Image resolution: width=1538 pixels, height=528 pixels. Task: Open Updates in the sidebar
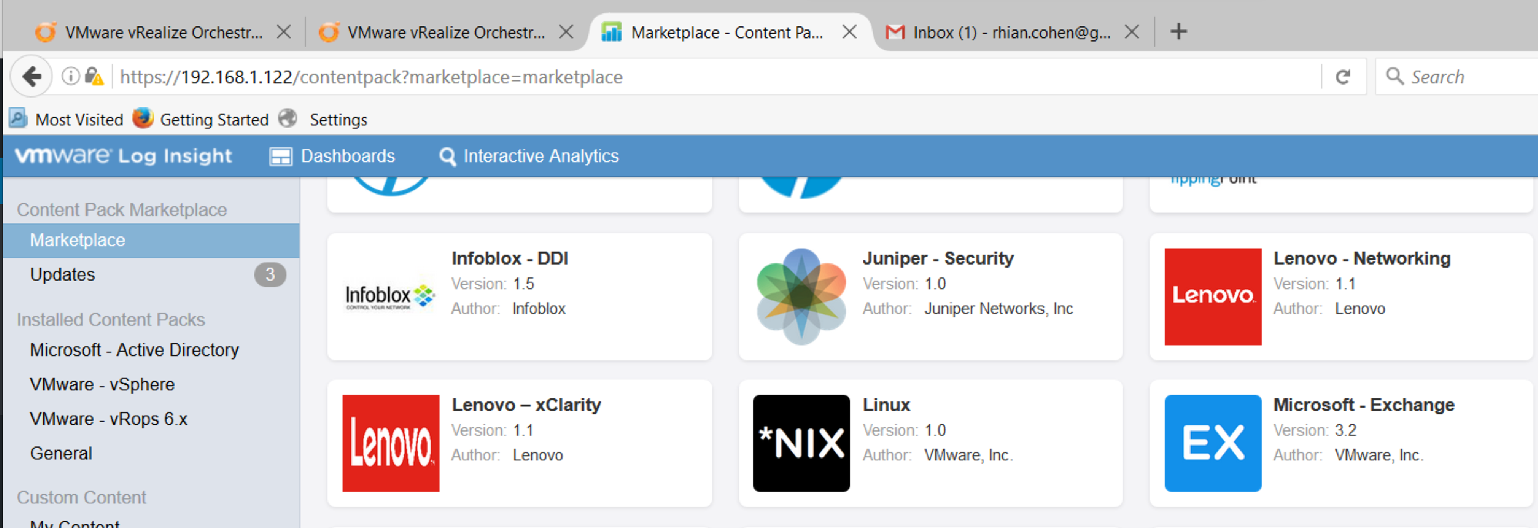tap(152, 275)
